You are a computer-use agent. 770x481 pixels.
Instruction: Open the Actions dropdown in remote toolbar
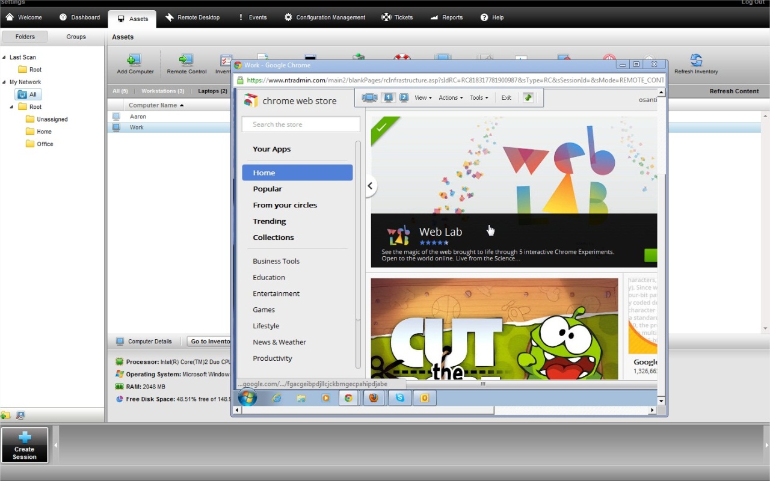click(x=451, y=97)
